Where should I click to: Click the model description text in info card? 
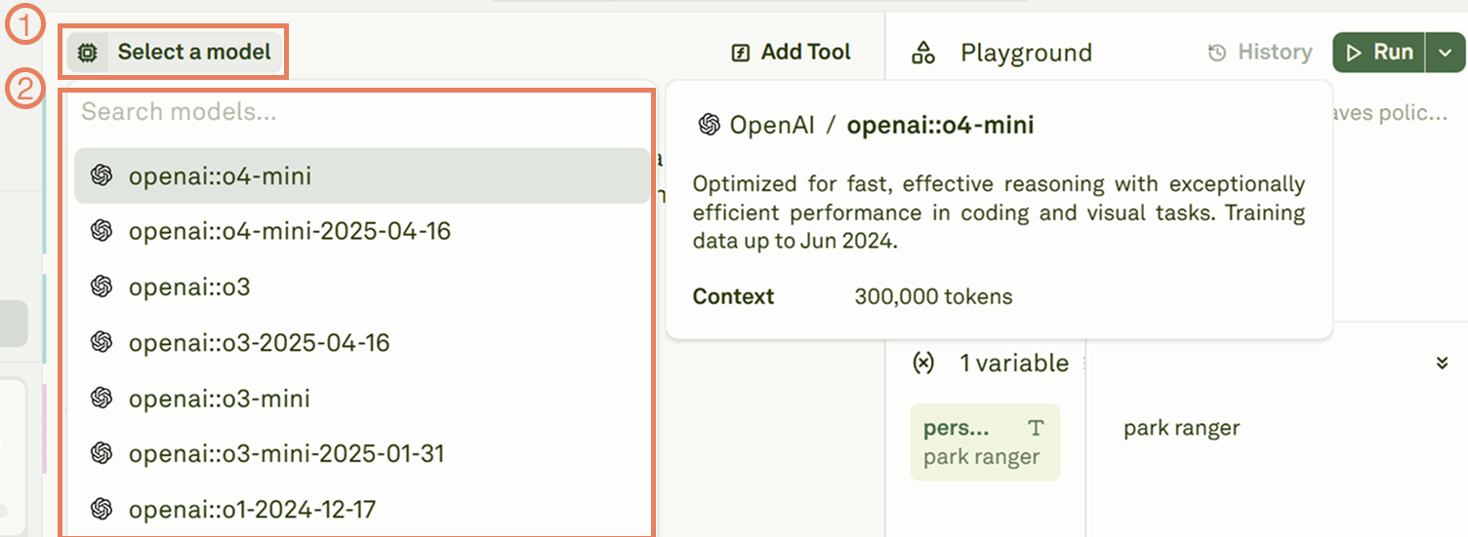click(x=999, y=212)
